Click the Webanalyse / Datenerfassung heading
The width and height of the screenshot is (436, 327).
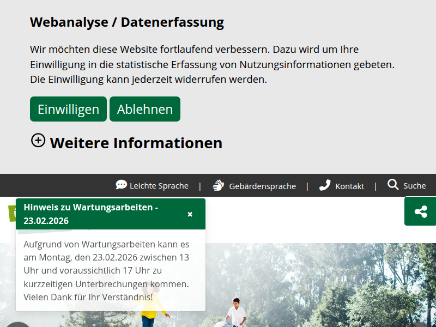click(x=126, y=22)
